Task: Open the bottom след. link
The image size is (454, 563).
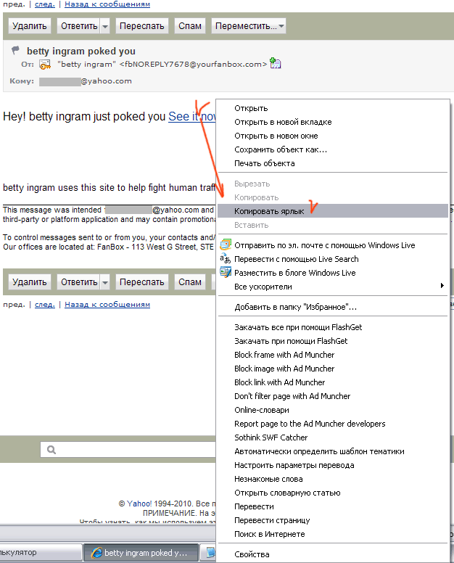Action: coord(45,305)
